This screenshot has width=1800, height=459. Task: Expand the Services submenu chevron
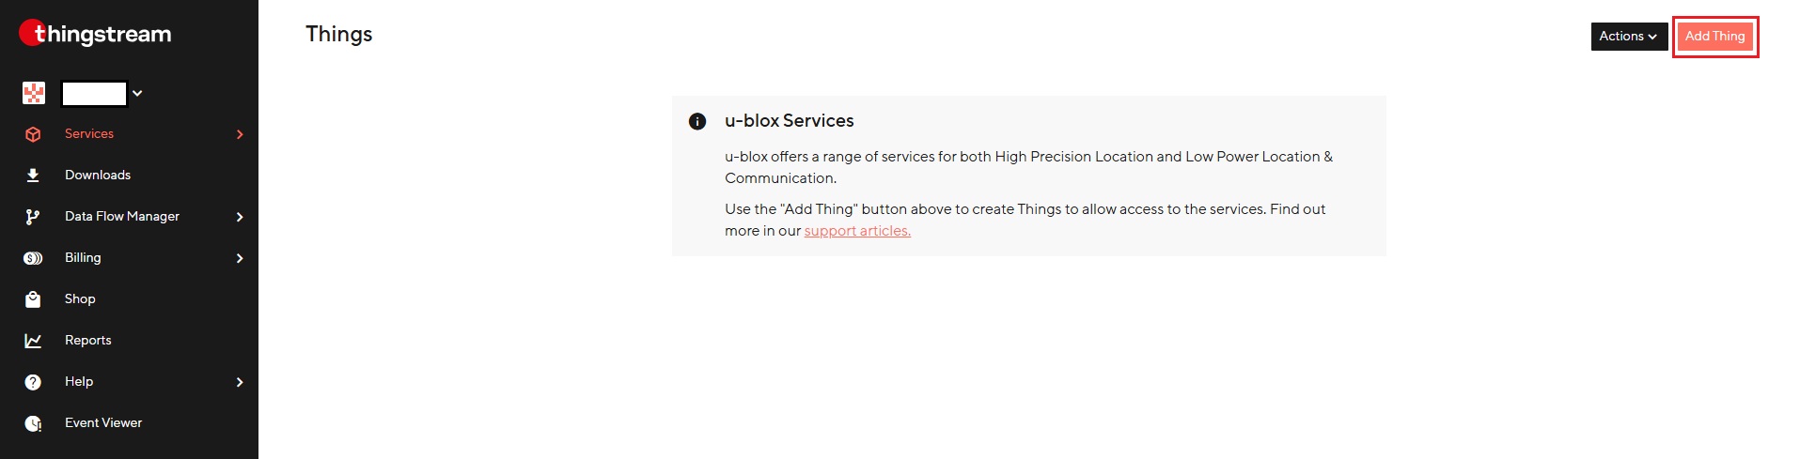click(240, 134)
